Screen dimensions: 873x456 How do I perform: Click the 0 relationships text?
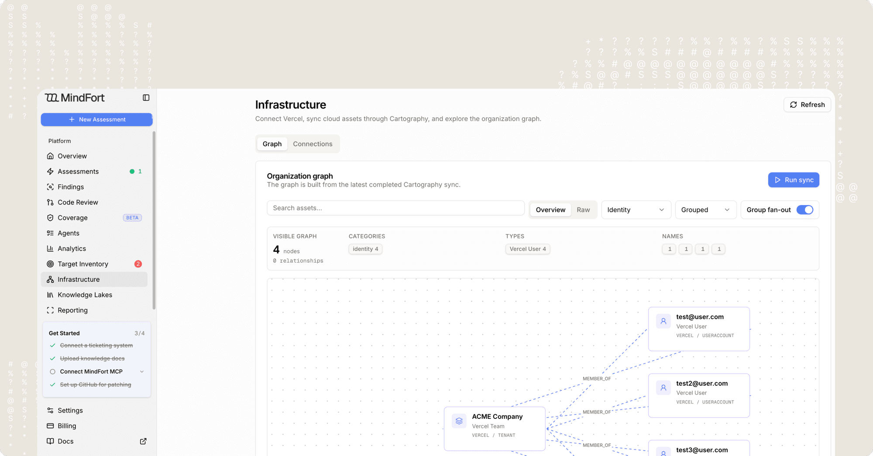(298, 261)
